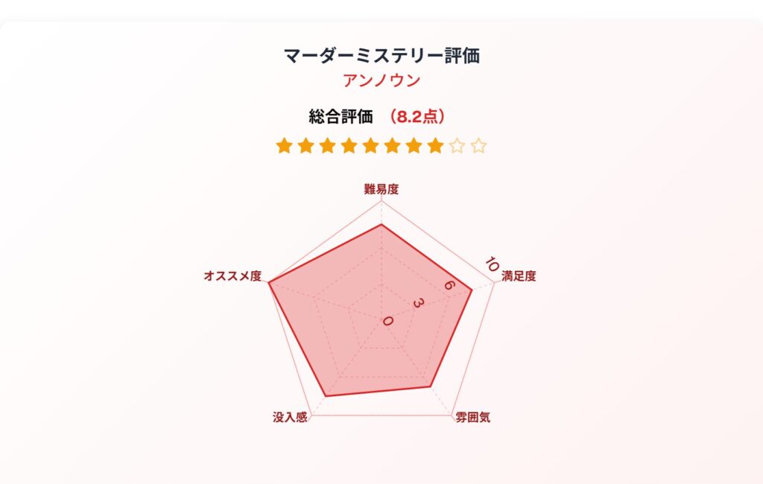Screen dimensions: 763x484
Task: Click the 総合評価 label
Action: tap(341, 117)
